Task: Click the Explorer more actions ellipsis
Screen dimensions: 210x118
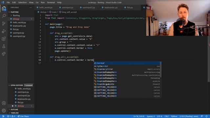Action: coord(31,8)
